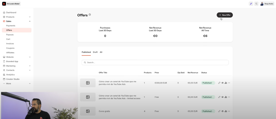The width and height of the screenshot is (276, 119).
Task: Expand the Marketing sidebar section
Action: coord(30,66)
